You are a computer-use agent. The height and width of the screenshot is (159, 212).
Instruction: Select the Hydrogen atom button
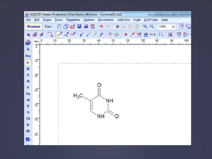coord(28,69)
